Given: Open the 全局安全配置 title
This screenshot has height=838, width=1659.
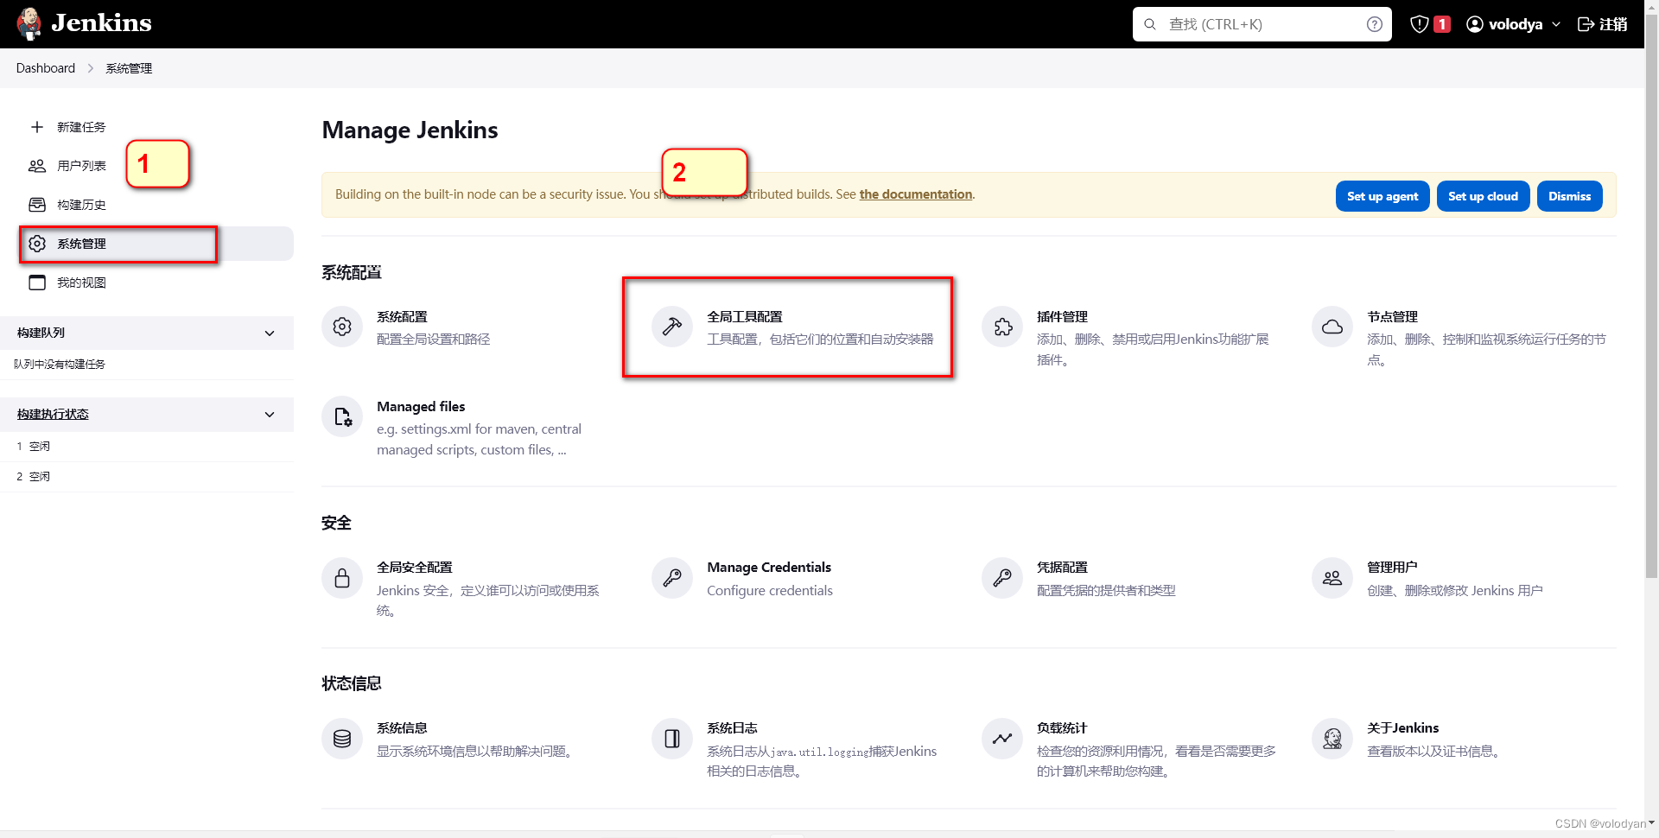Looking at the screenshot, I should [415, 568].
